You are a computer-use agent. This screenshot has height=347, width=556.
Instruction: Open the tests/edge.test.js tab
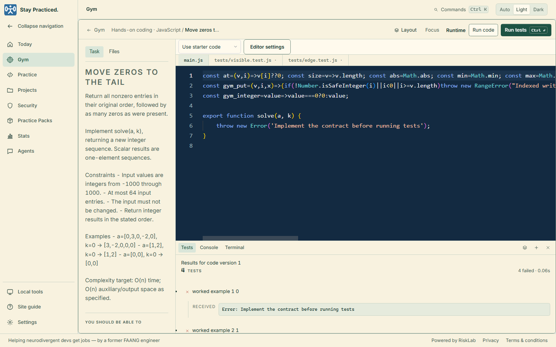coord(315,60)
